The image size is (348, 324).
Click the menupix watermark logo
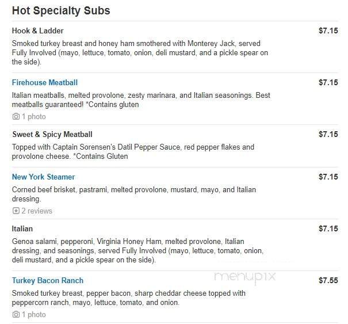245,276
